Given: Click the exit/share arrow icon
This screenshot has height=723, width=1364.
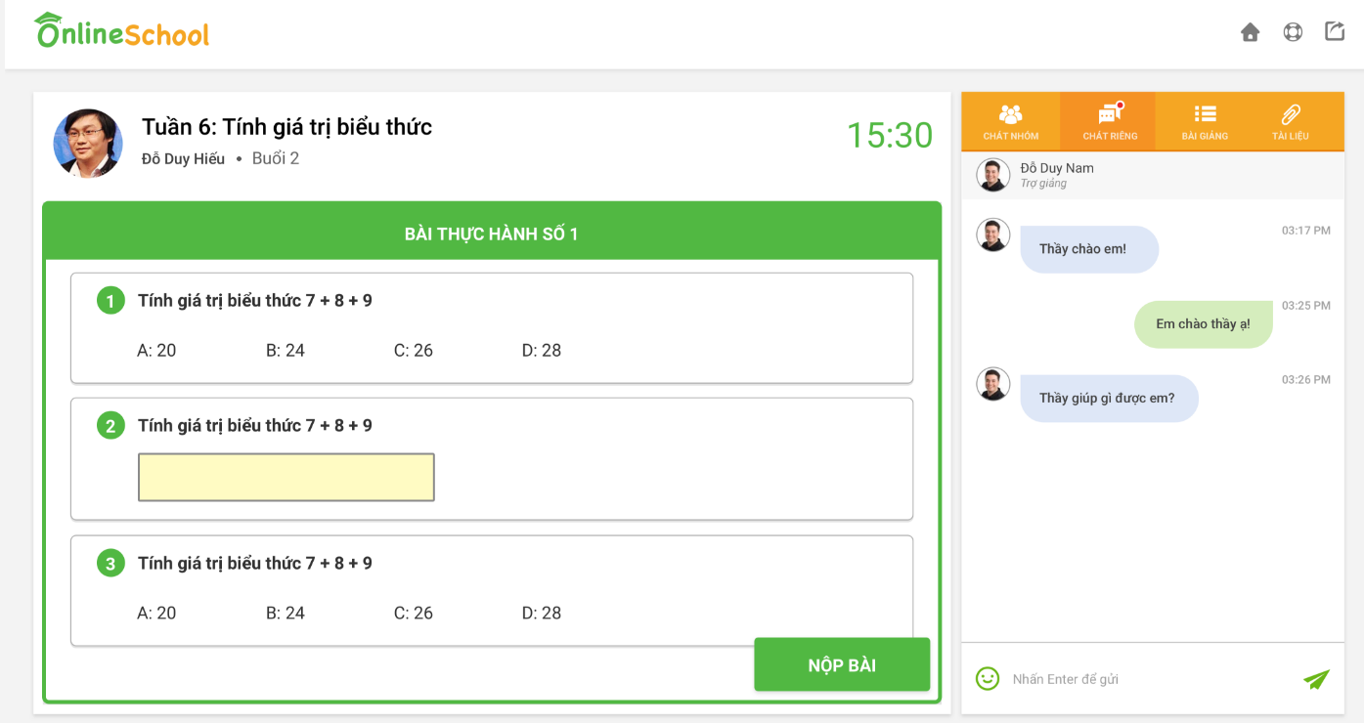Looking at the screenshot, I should (1335, 31).
